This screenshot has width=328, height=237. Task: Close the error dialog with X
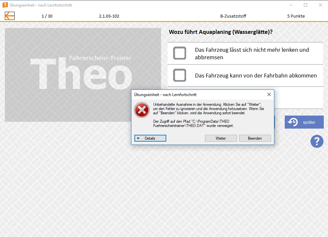[x=269, y=95]
